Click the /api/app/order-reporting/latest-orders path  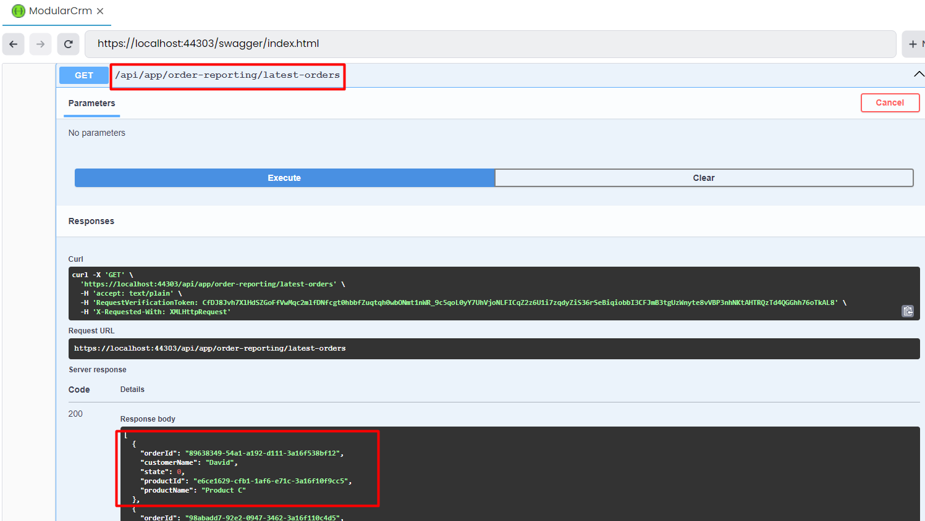coord(227,75)
